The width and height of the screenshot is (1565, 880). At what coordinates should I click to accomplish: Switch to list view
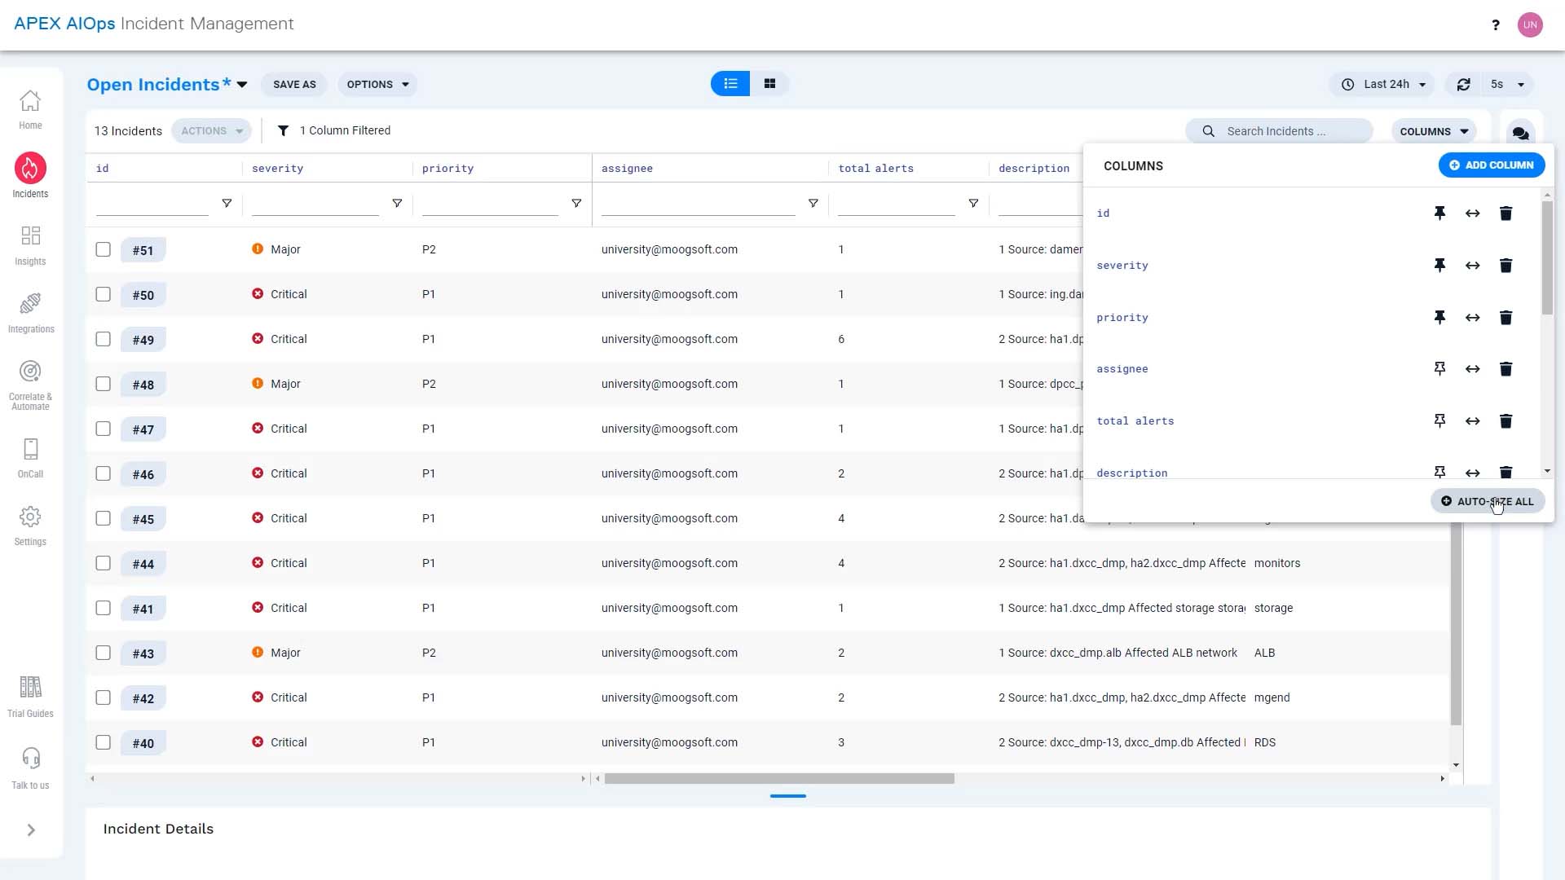tap(730, 84)
